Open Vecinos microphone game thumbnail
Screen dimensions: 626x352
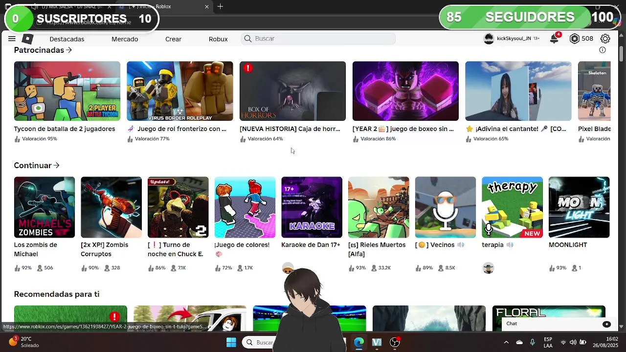tap(446, 207)
